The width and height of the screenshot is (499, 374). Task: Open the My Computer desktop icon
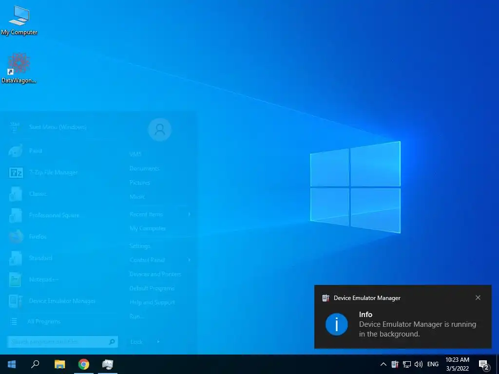point(19,20)
